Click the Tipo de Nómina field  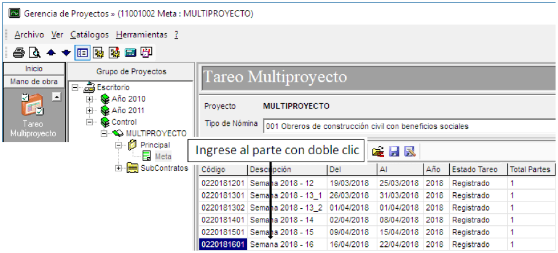(x=409, y=126)
